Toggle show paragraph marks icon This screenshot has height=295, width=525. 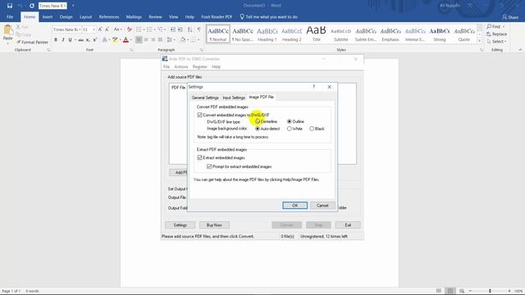coord(199,29)
